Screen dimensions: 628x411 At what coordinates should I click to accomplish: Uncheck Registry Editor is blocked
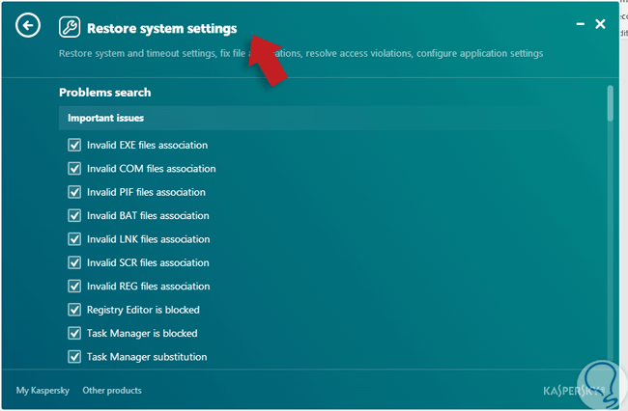coord(74,310)
